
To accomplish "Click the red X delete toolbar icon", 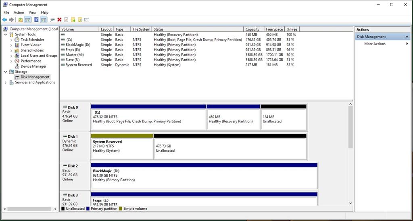I will [59, 19].
